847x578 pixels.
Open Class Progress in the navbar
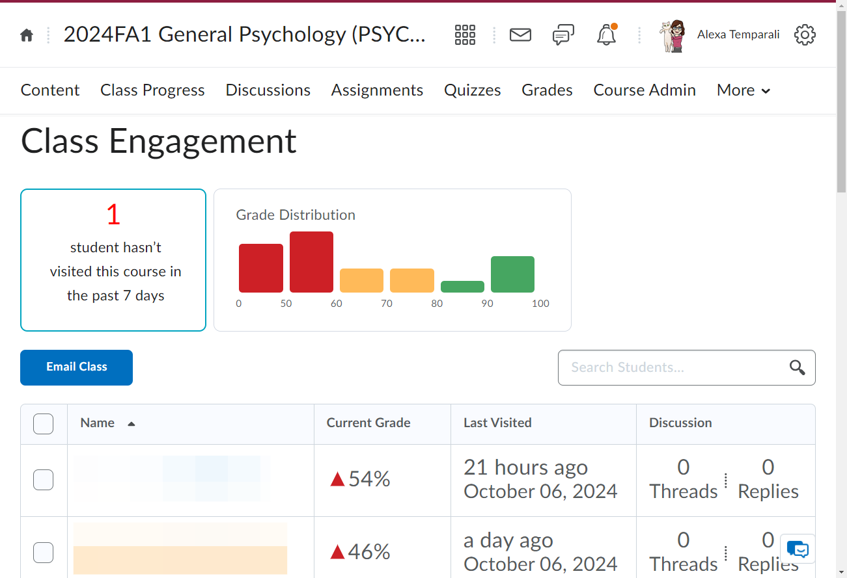click(152, 90)
